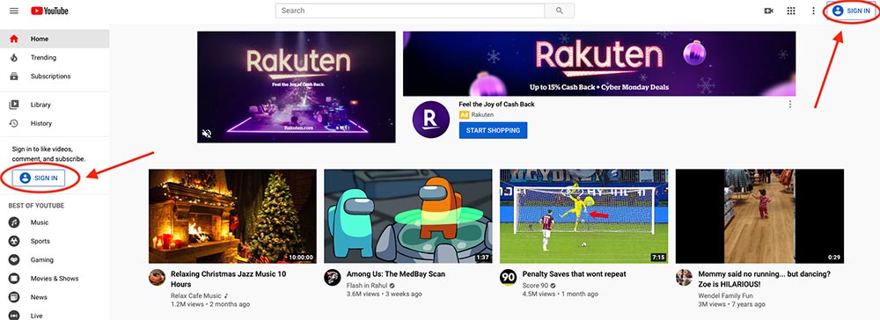The height and width of the screenshot is (320, 880).
Task: Click the search magnifier button
Action: point(559,11)
